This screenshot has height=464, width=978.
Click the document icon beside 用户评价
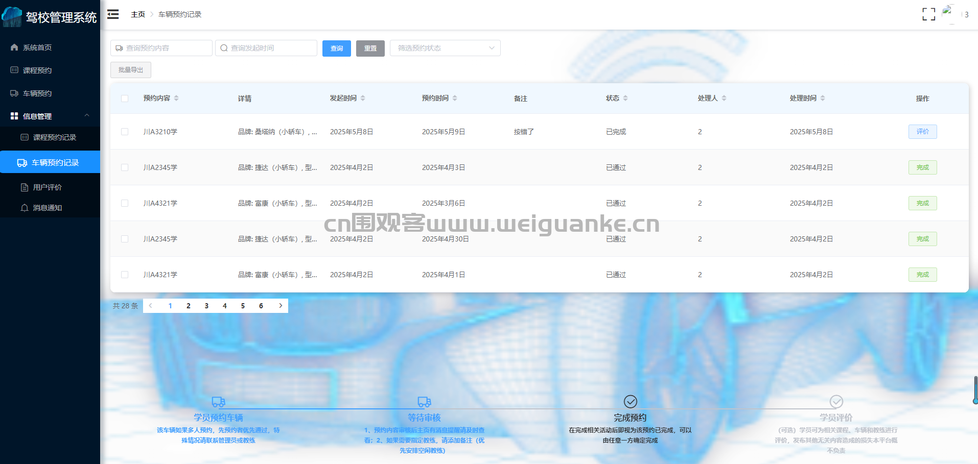point(25,187)
